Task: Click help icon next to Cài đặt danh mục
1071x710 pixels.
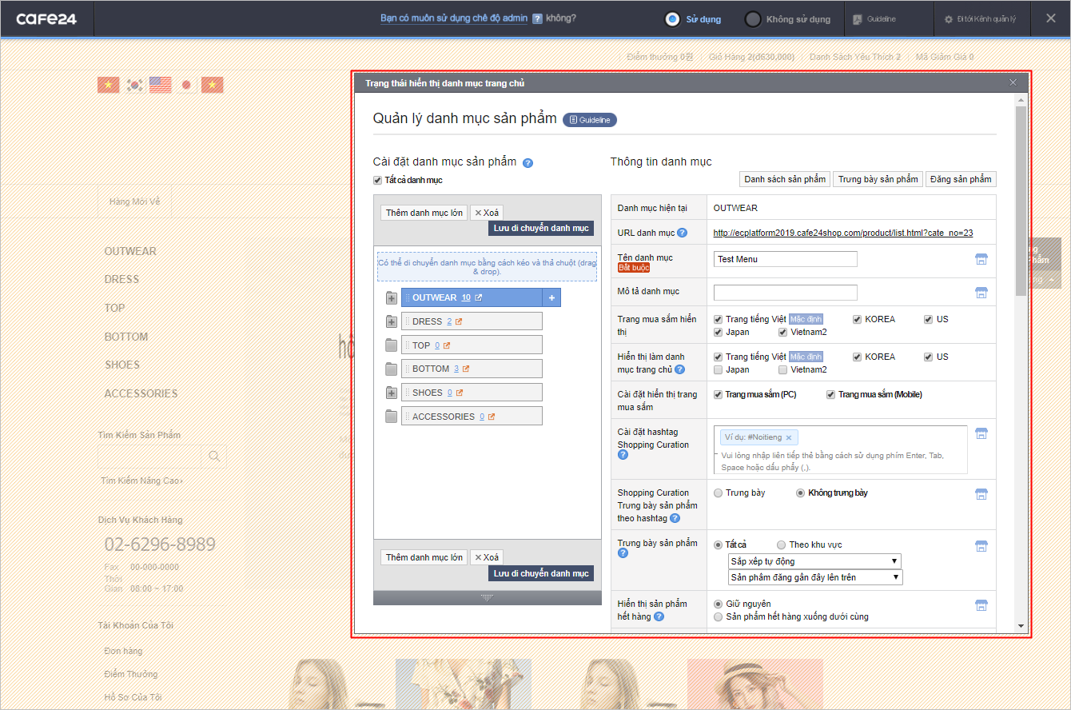Action: pos(528,163)
